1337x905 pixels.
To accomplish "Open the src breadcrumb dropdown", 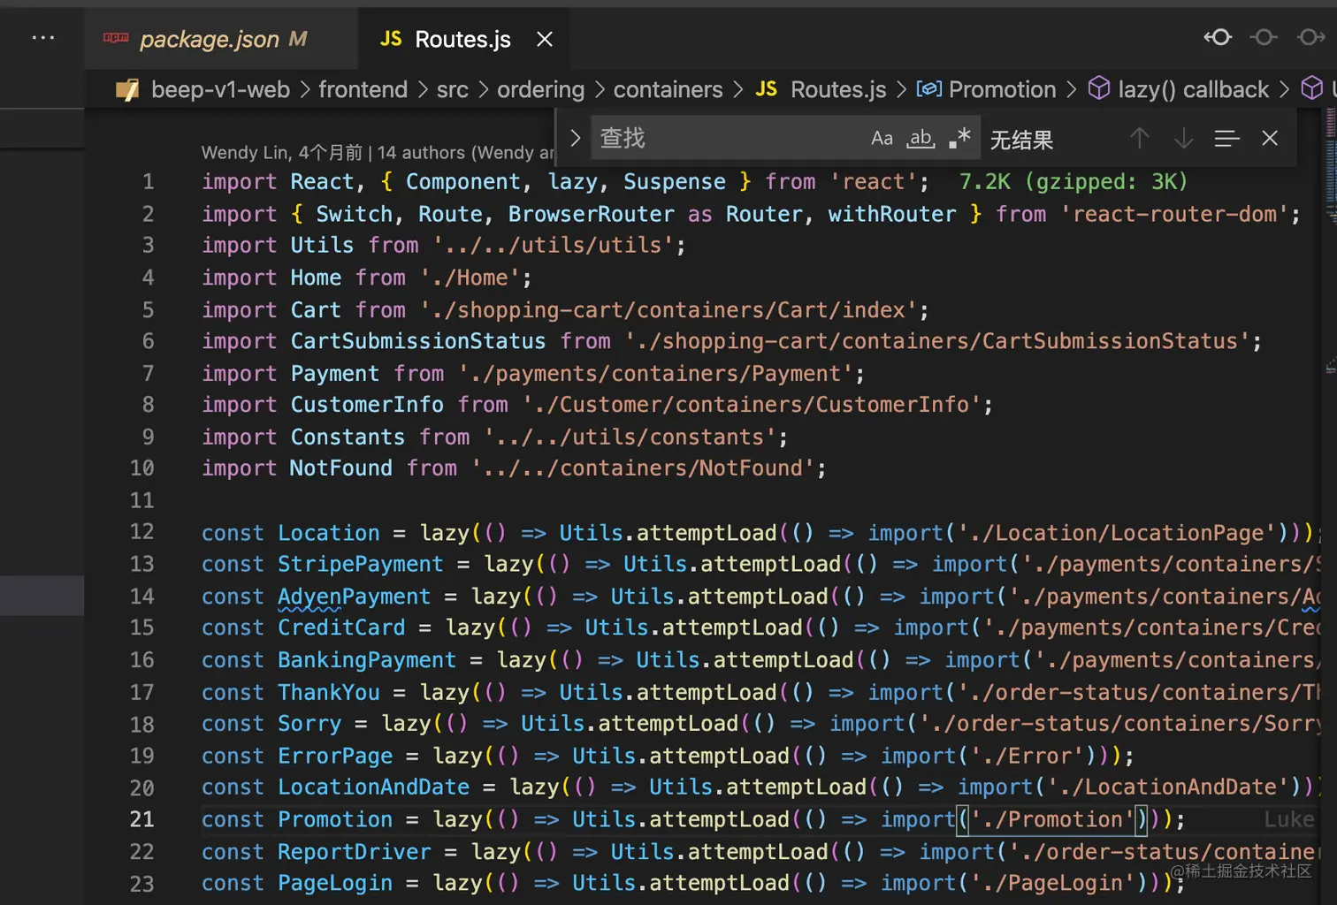I will (x=453, y=89).
